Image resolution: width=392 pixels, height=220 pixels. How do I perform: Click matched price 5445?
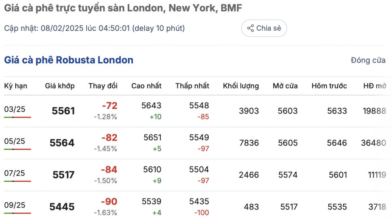point(62,207)
